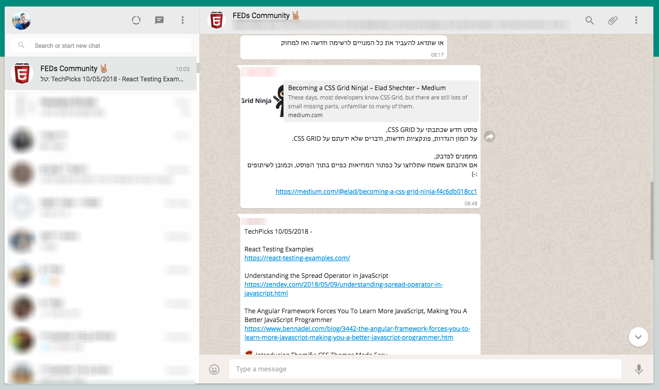
Task: Click 'Understanding the Spread Operator in JavaScript' text
Action: [x=316, y=276]
